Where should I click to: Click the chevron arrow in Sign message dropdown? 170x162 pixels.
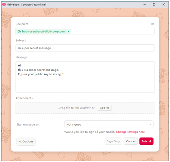[x=150, y=125]
